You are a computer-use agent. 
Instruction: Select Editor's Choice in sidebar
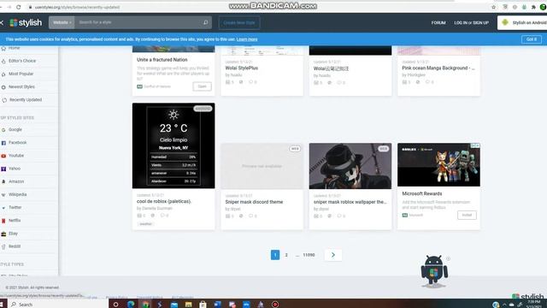click(x=22, y=61)
